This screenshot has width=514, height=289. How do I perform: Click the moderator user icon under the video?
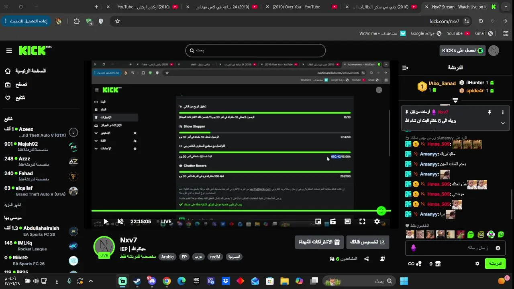pos(382,259)
